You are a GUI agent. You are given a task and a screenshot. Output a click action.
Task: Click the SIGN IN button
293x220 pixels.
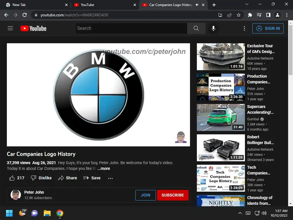tap(268, 28)
